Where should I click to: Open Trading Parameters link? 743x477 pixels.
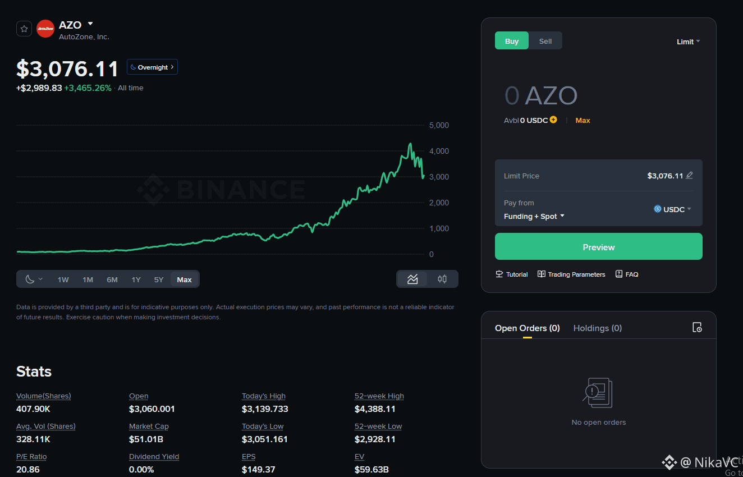(571, 274)
